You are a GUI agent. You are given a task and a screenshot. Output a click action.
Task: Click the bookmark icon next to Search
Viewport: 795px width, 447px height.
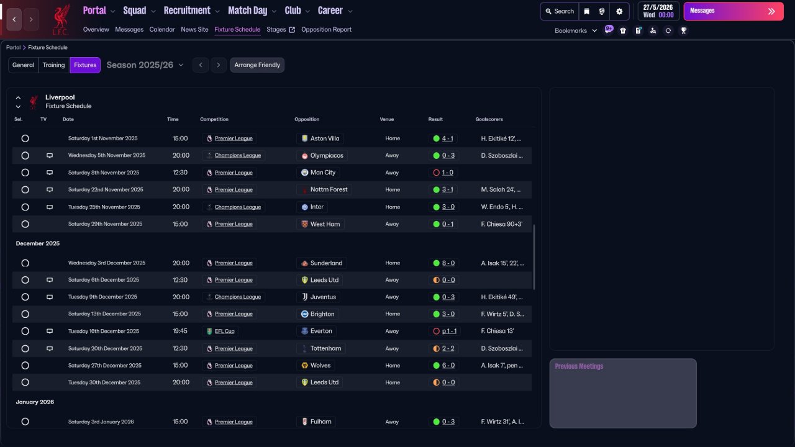587,11
